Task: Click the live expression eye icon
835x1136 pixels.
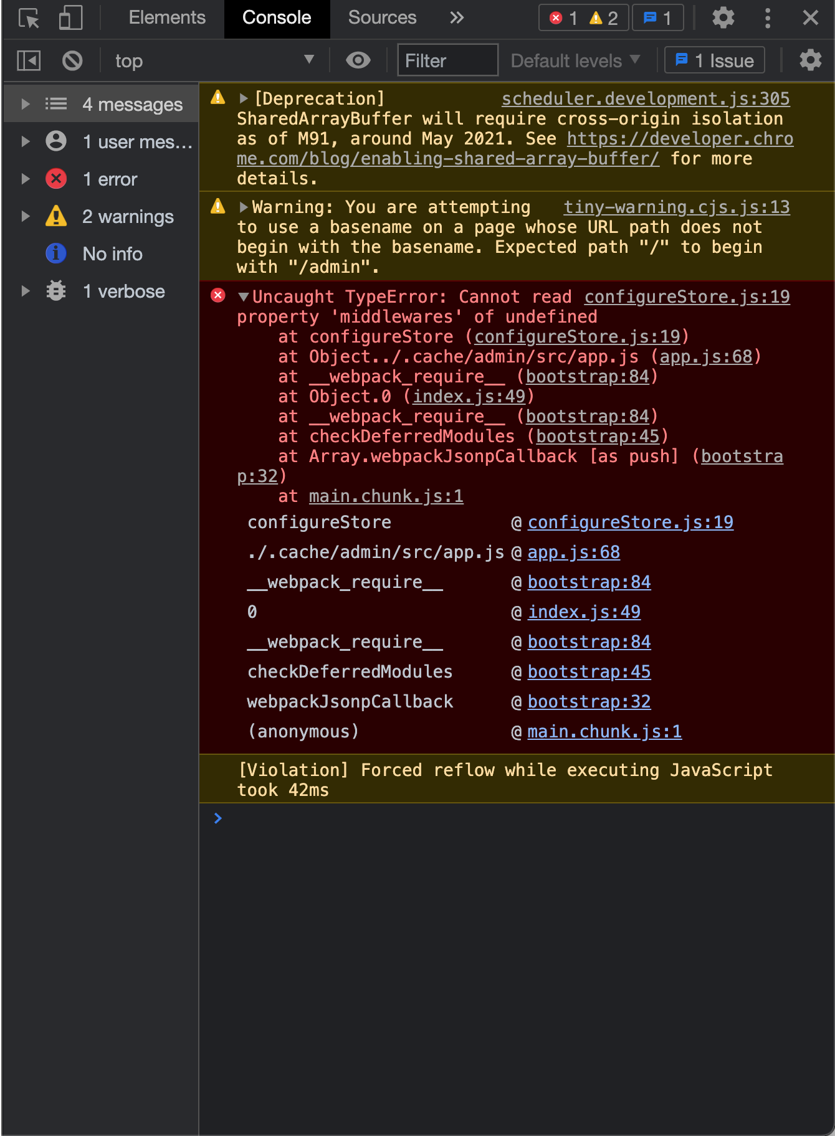Action: point(358,60)
